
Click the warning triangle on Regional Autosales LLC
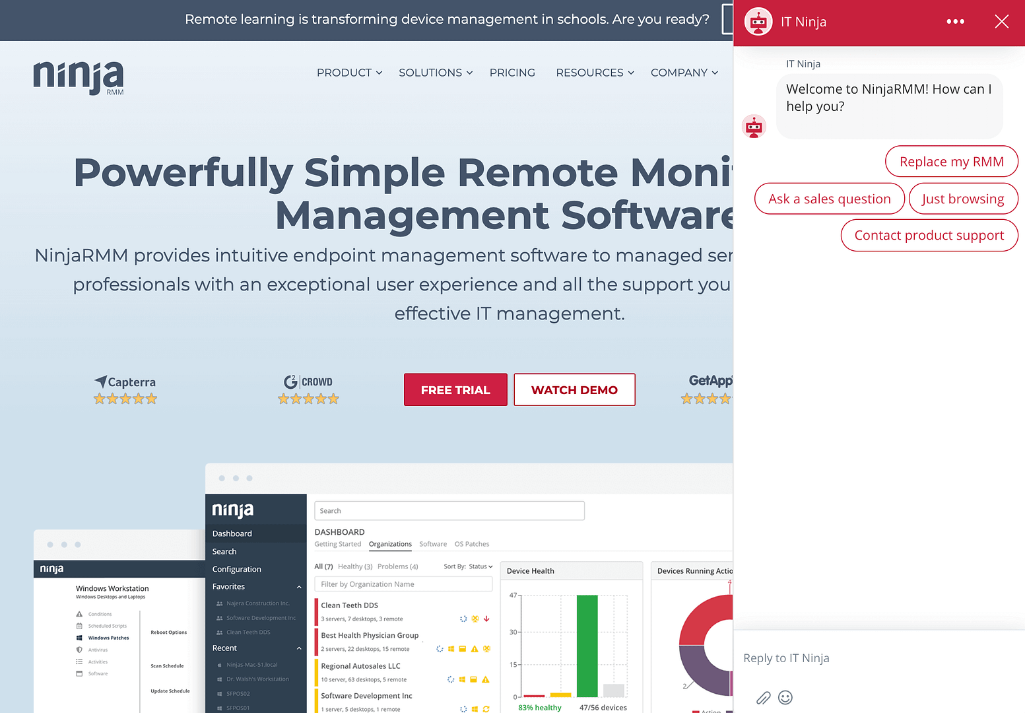point(486,679)
